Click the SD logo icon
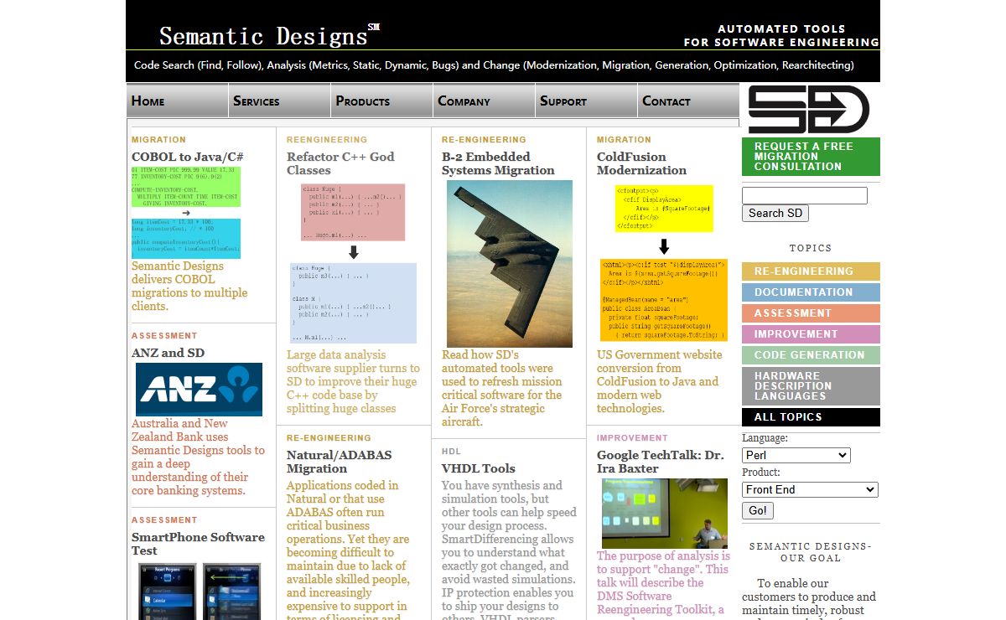This screenshot has height=620, width=1006. 809,109
